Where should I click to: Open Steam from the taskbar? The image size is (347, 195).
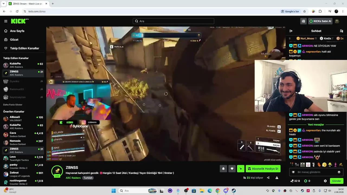click(x=233, y=191)
